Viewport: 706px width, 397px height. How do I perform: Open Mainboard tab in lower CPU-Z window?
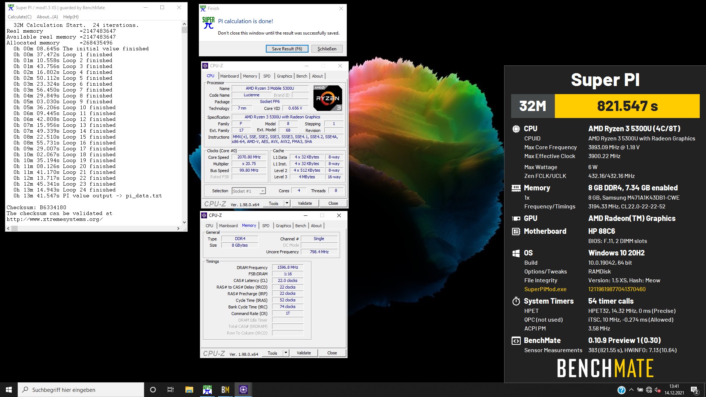tap(228, 226)
